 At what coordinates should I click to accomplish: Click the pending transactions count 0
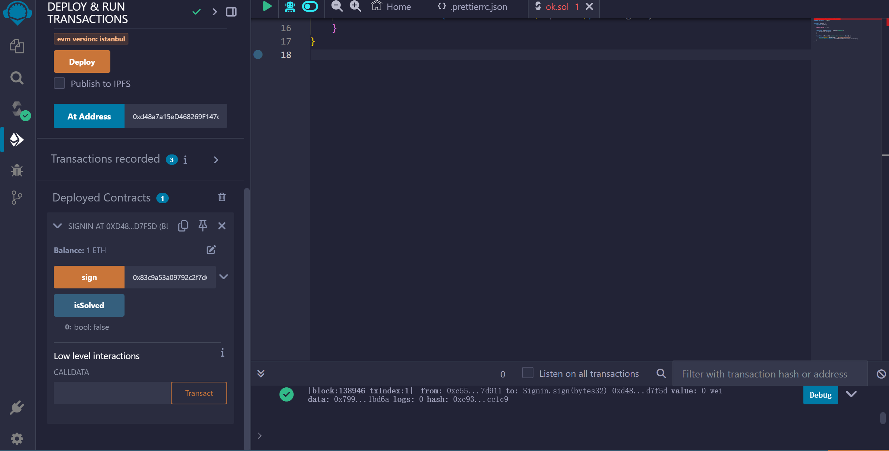(503, 374)
